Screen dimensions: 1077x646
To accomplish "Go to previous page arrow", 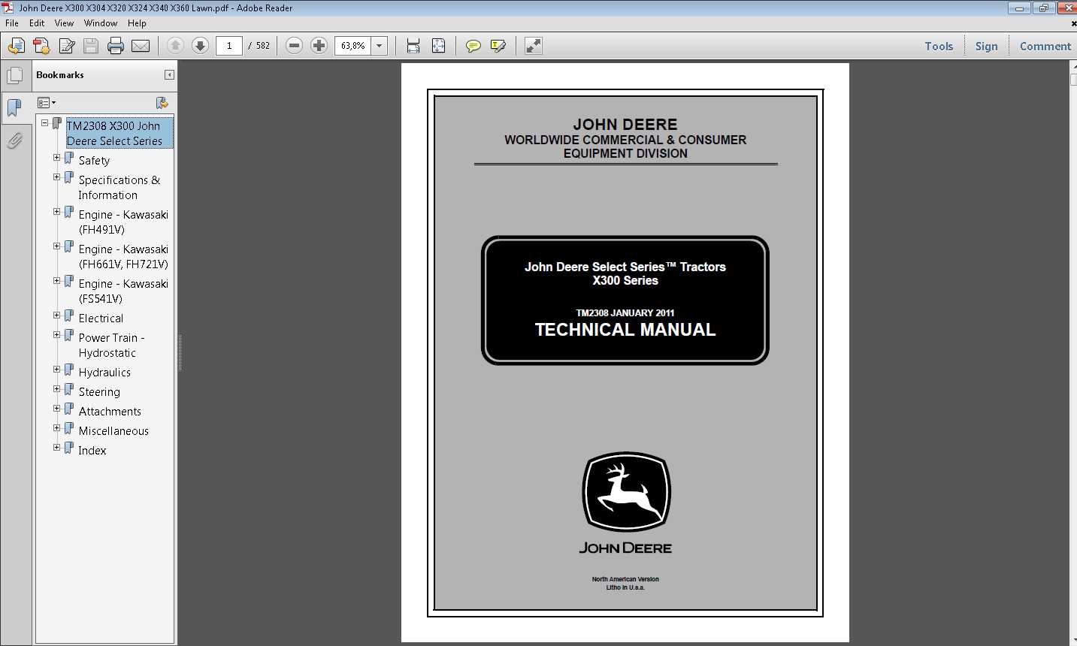I will pos(175,46).
